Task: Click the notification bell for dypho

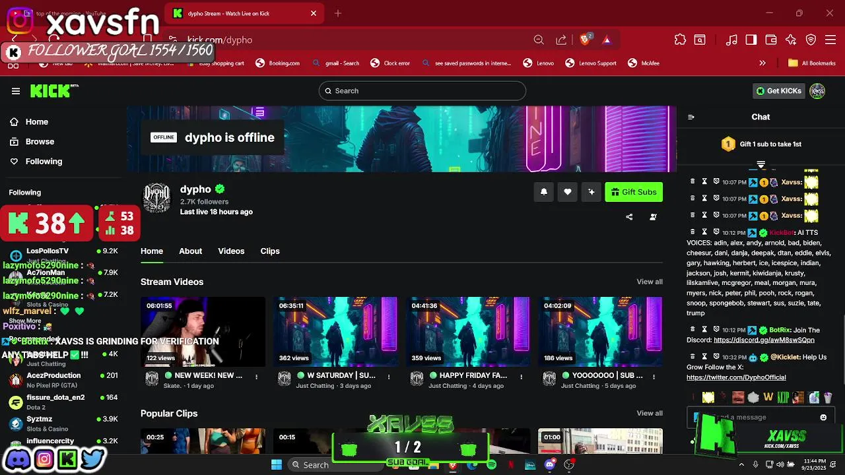Action: click(x=544, y=192)
